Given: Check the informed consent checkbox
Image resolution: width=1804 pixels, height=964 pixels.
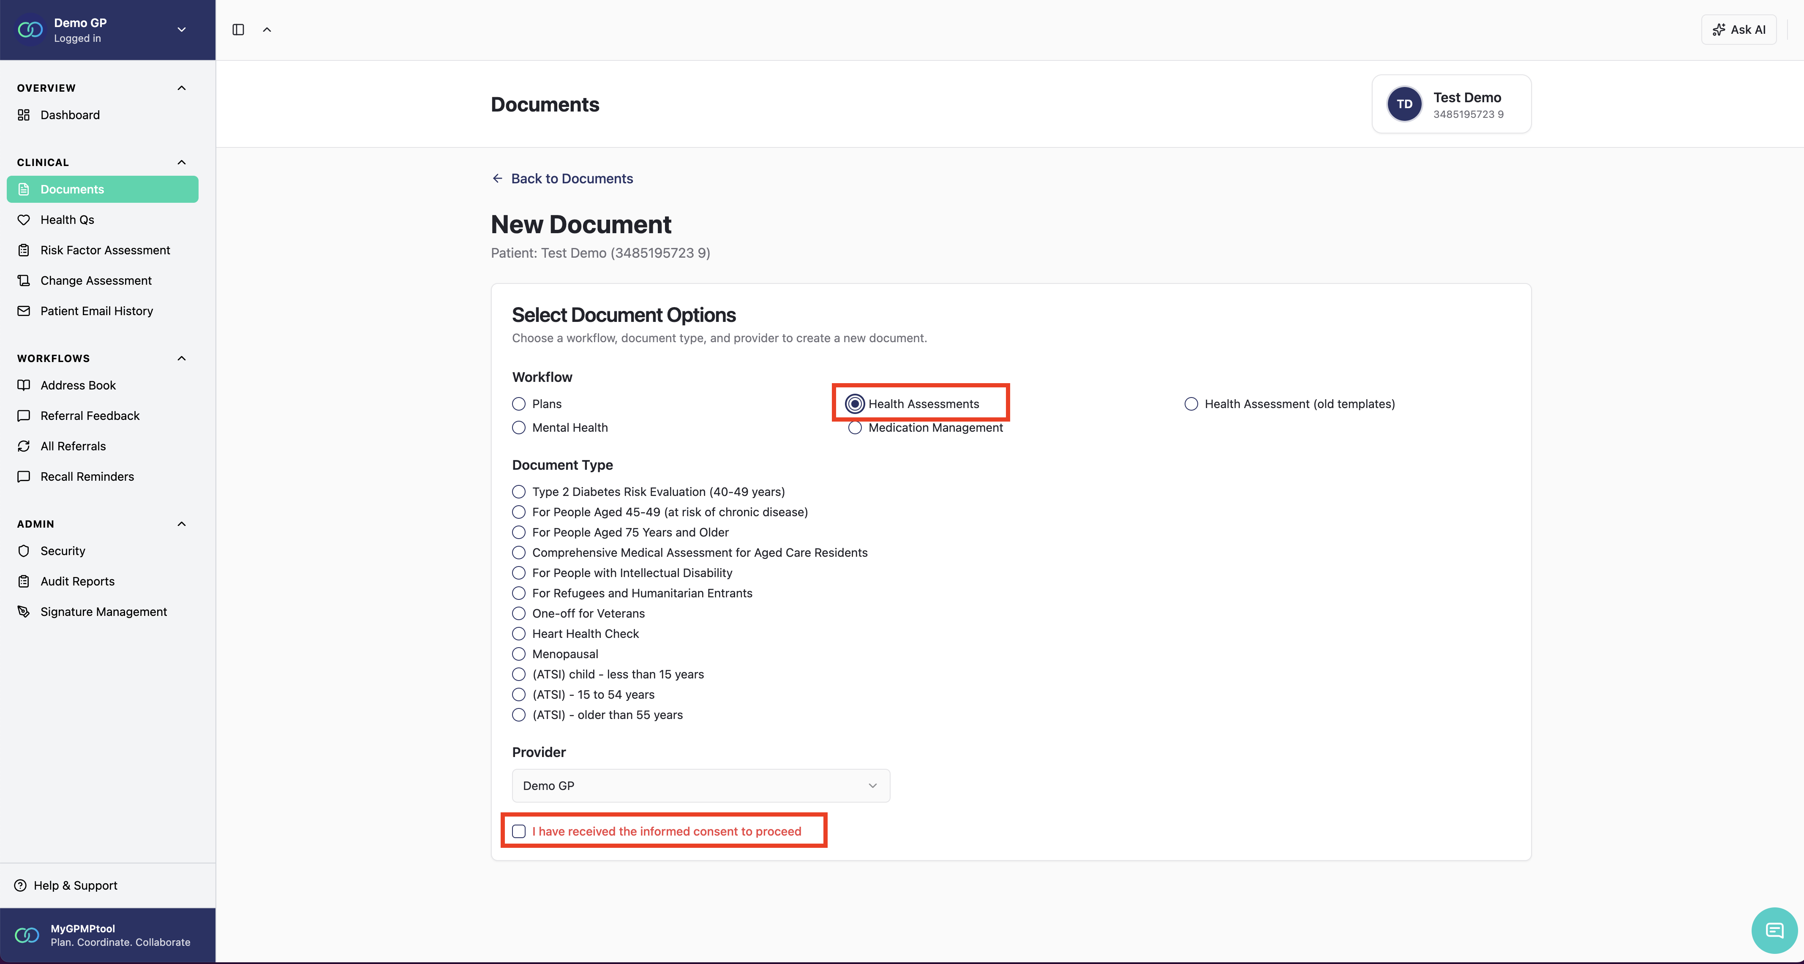Looking at the screenshot, I should 519,831.
